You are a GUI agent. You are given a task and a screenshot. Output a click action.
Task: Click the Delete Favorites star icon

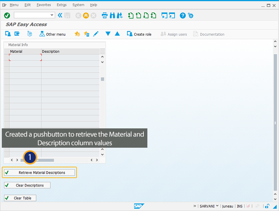coord(87,34)
